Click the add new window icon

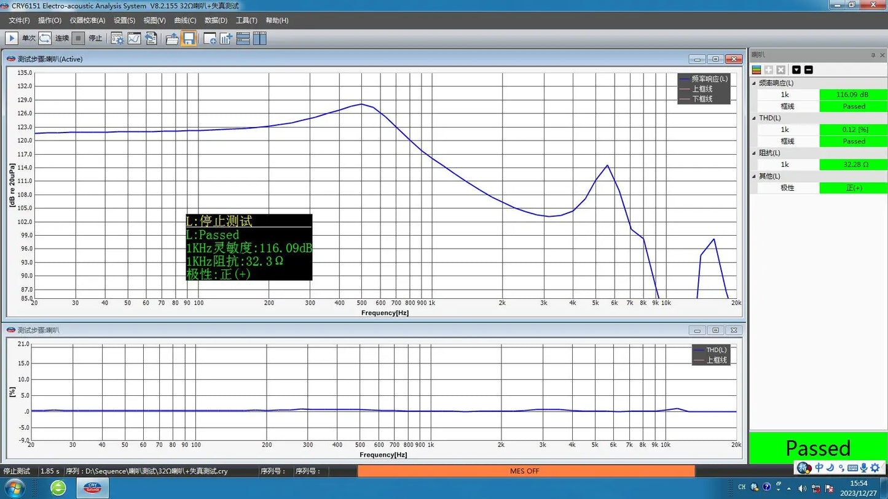coord(210,39)
